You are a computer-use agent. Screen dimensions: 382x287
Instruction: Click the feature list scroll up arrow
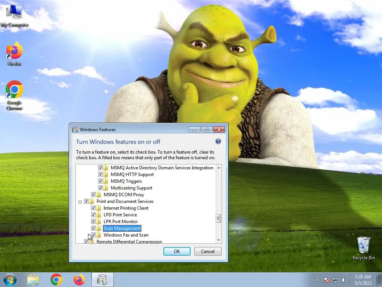[x=219, y=168]
